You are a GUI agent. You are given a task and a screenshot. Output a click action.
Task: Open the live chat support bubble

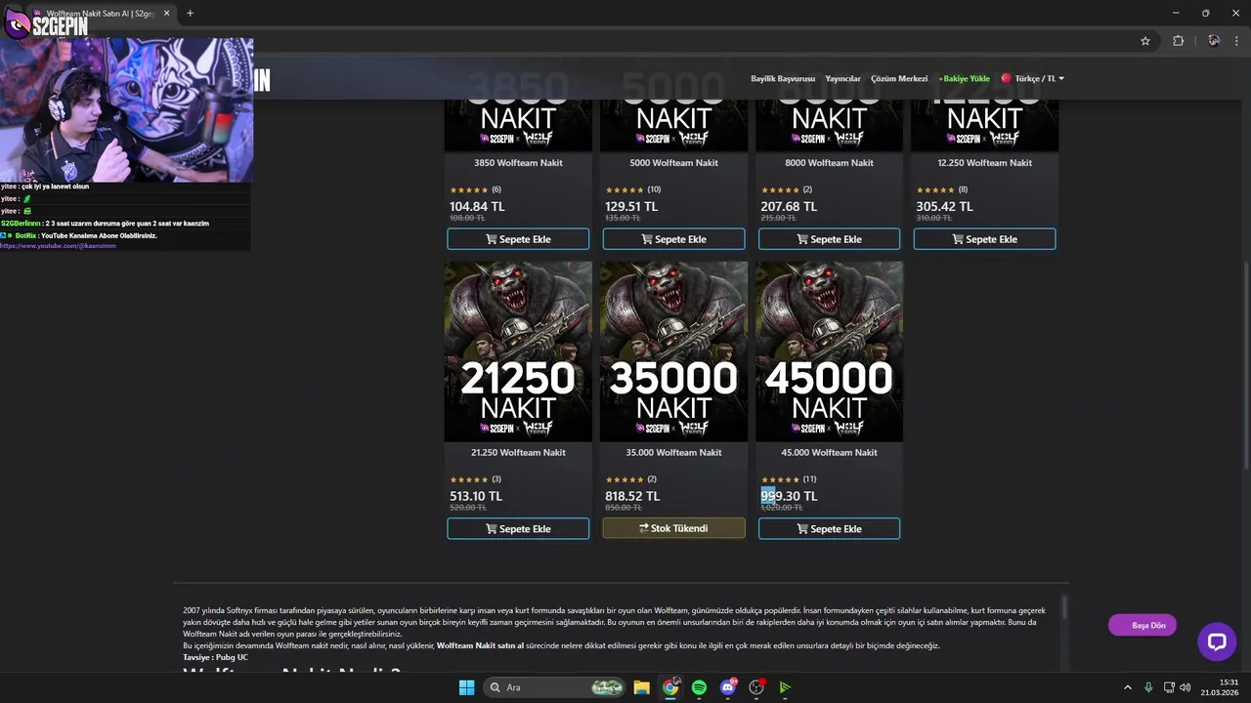[x=1217, y=641]
